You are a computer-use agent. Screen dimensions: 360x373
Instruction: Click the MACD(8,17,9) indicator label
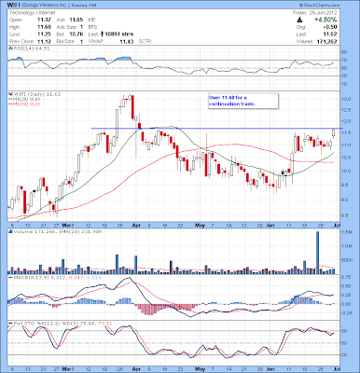click(x=54, y=277)
